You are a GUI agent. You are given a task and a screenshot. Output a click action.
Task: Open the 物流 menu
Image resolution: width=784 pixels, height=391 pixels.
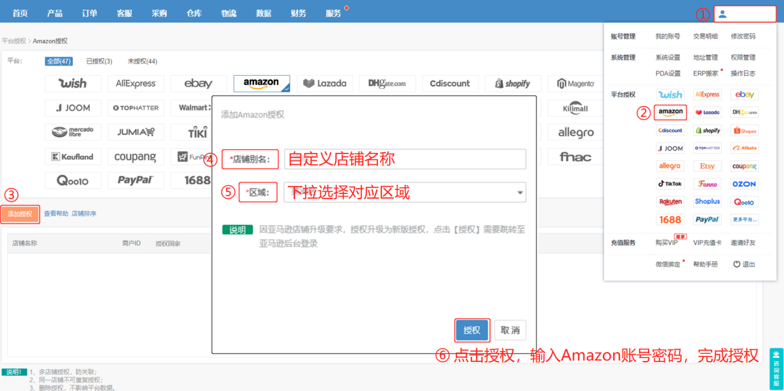229,13
